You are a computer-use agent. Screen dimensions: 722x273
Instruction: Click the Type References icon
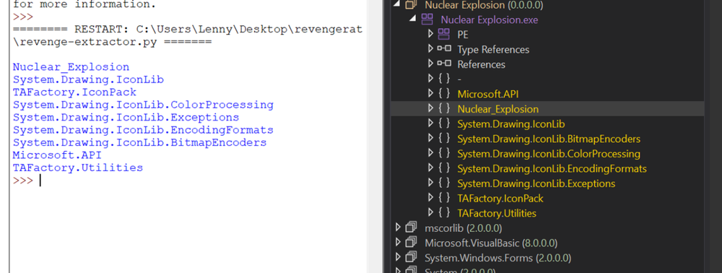tap(444, 49)
